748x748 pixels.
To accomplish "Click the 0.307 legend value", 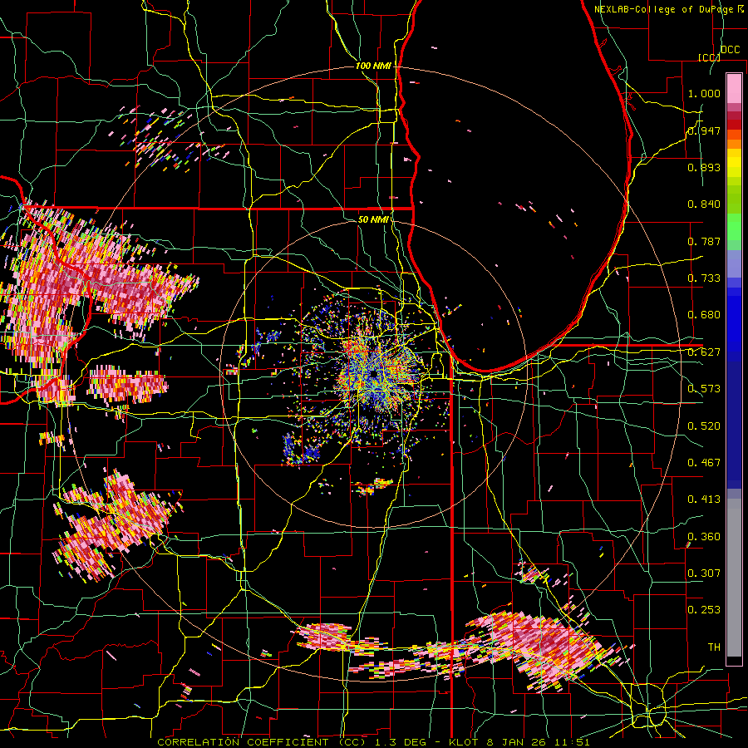I will 704,573.
